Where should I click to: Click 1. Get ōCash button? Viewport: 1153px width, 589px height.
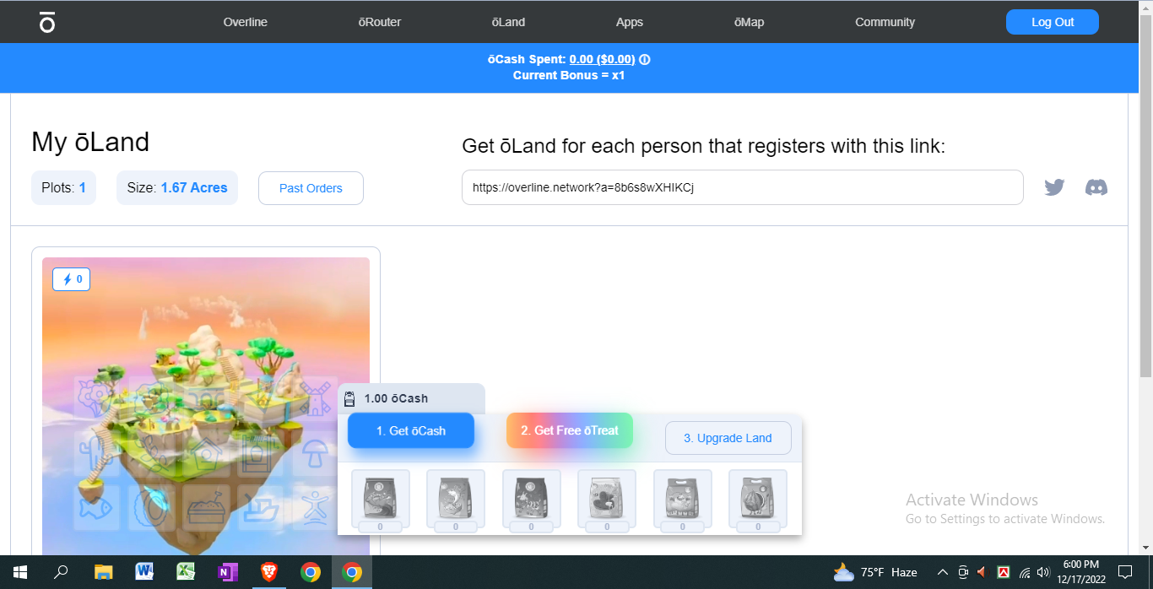point(411,430)
